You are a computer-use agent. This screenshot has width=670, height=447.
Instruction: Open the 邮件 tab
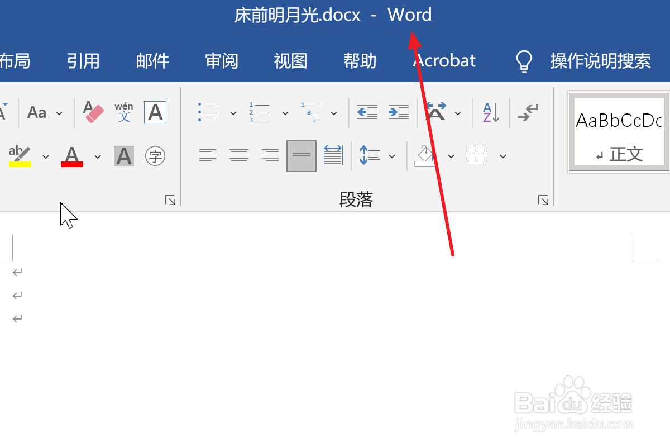point(152,61)
